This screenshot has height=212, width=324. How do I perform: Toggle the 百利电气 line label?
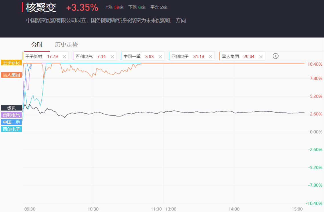[x=11, y=115]
